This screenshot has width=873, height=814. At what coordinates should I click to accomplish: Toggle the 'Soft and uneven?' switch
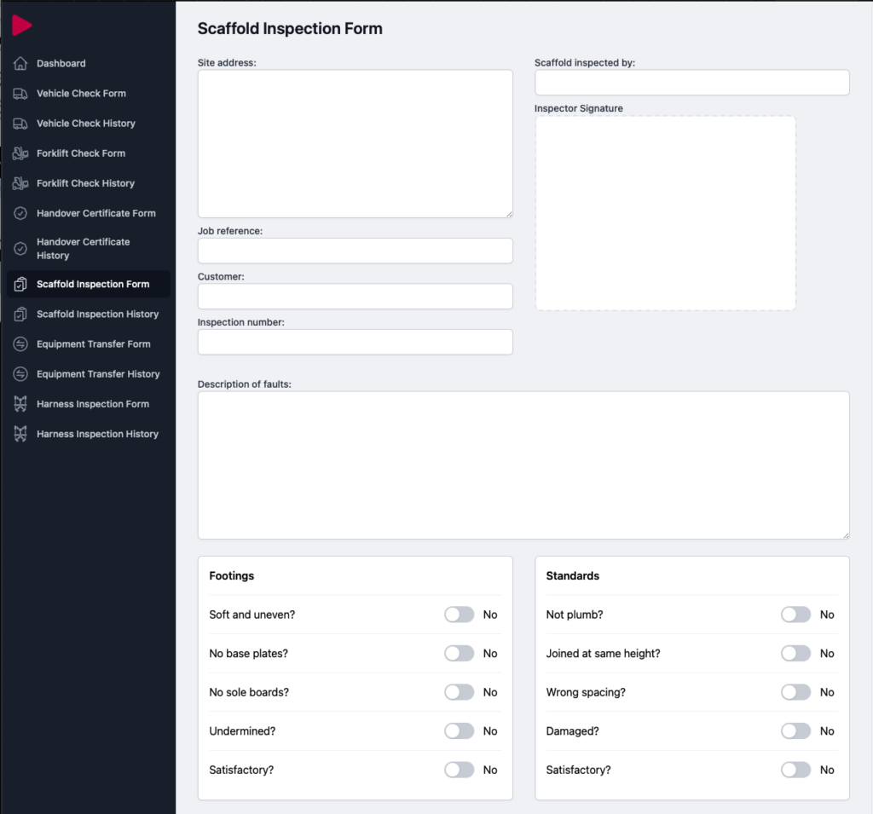point(459,615)
